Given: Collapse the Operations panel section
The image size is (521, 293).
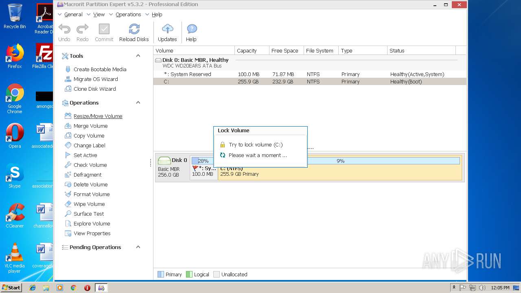Looking at the screenshot, I should coord(138,103).
